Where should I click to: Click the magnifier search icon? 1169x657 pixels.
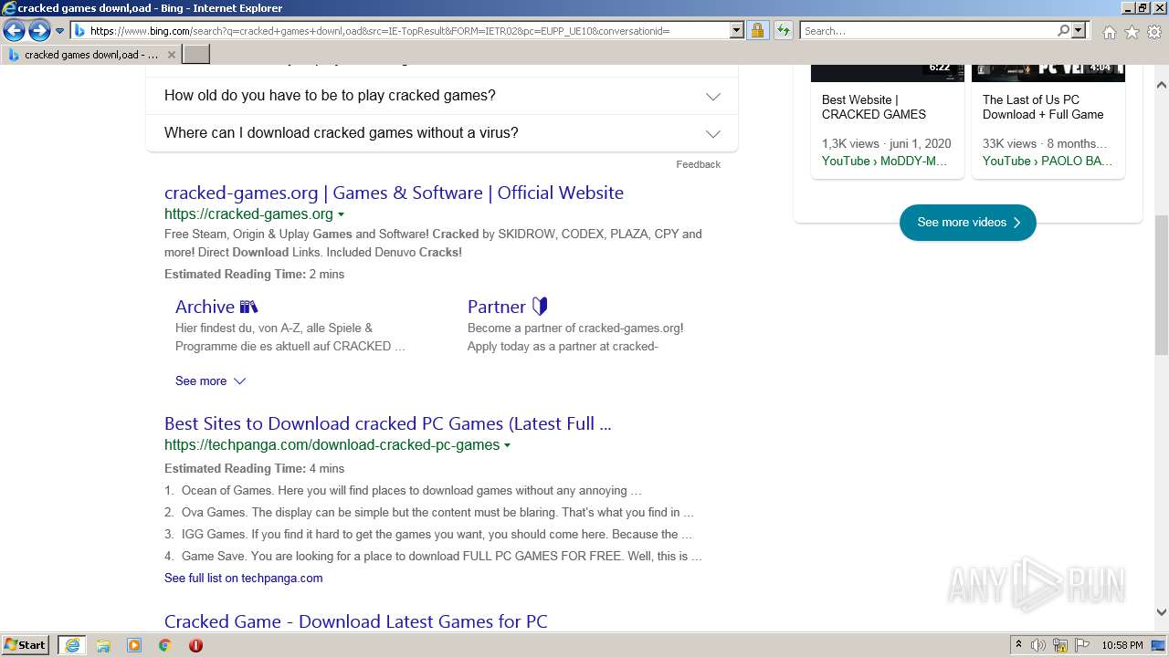[x=1063, y=31]
